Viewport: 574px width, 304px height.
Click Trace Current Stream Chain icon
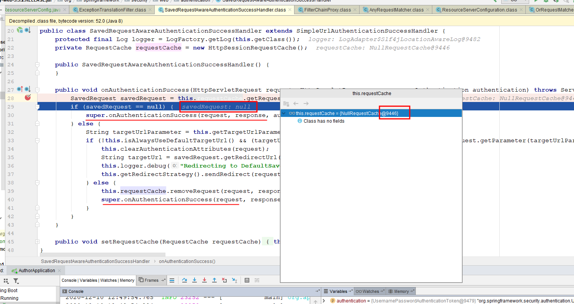point(257,280)
